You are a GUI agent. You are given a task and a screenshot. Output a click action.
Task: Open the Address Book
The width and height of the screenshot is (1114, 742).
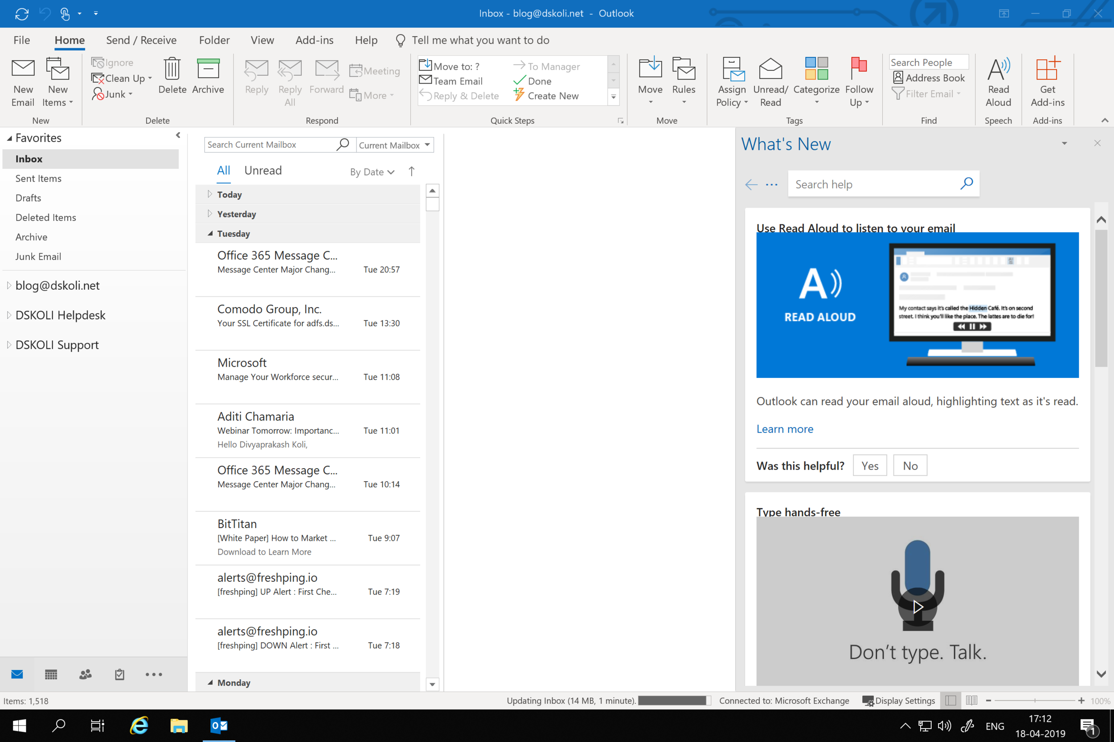coord(929,77)
